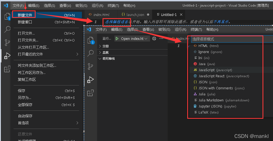Open 运行(R) menu in outer menu bar
Viewport: 273px width, 141px height.
pos(98,5)
